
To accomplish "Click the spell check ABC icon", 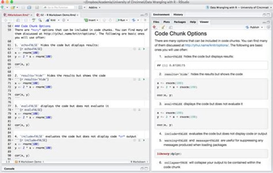I will [x=34, y=20].
